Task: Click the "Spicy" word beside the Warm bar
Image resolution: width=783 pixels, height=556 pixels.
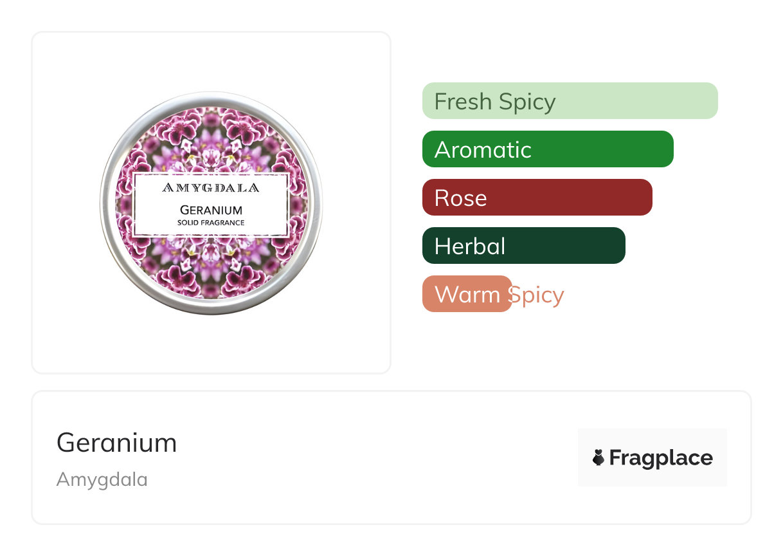Action: [x=537, y=295]
